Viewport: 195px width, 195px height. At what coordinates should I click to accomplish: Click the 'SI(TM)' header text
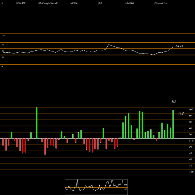click(74, 3)
